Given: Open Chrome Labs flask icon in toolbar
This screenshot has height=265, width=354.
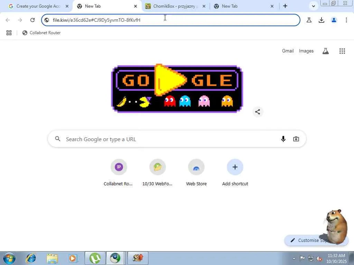Looking at the screenshot, I should click(x=309, y=20).
